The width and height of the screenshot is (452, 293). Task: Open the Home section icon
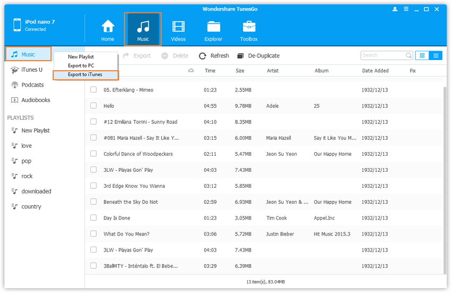[x=107, y=27]
